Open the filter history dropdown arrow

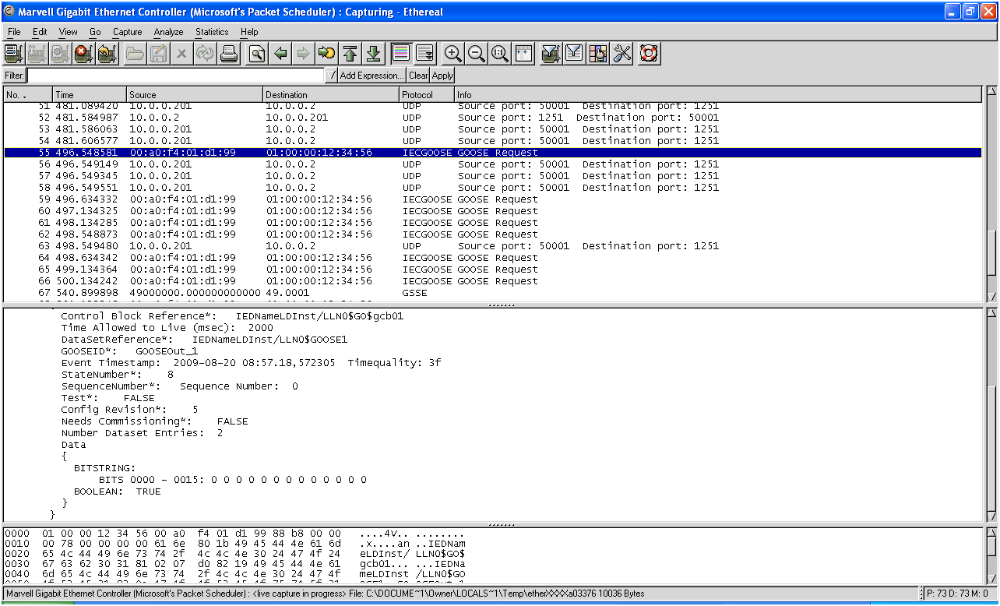(x=333, y=76)
